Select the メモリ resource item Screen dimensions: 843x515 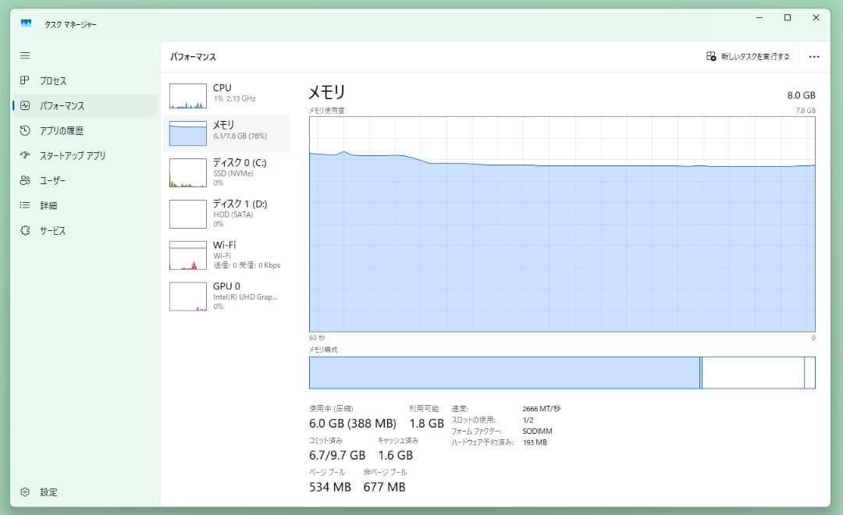tap(226, 131)
